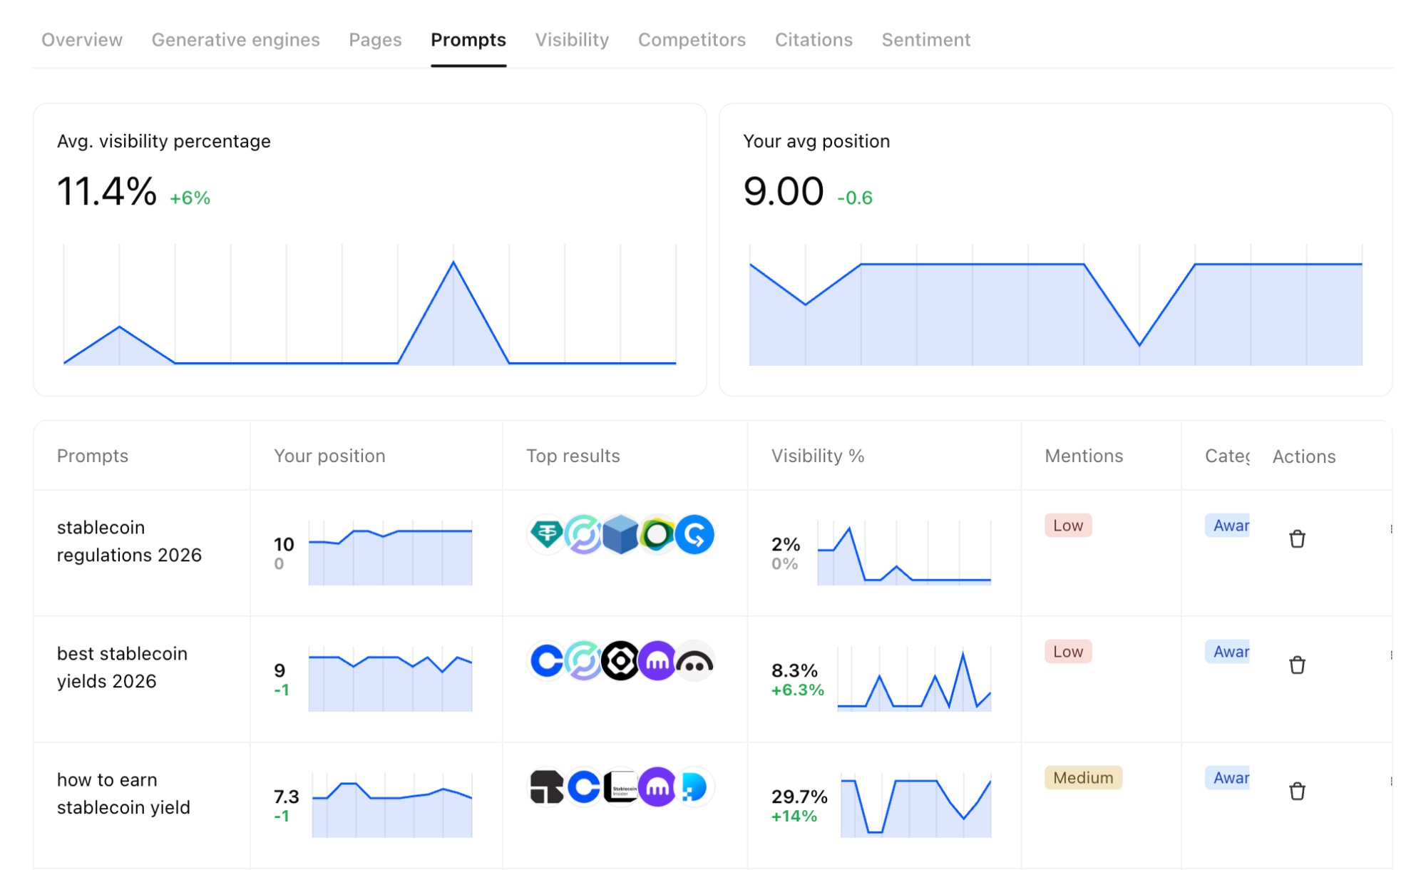The height and width of the screenshot is (870, 1426).
Task: Sort by the Prompts column header
Action: [x=93, y=456]
